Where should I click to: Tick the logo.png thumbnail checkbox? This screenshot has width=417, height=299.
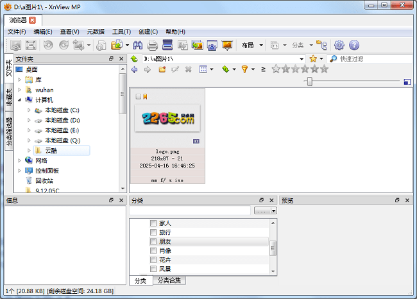(x=139, y=96)
